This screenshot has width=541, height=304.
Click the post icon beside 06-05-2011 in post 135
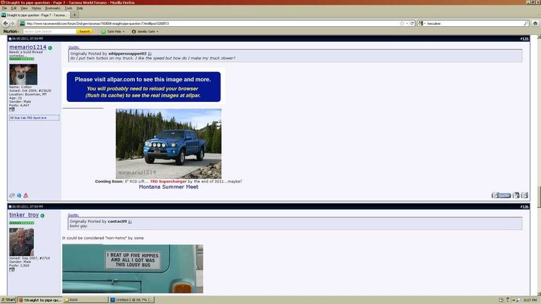click(x=10, y=39)
